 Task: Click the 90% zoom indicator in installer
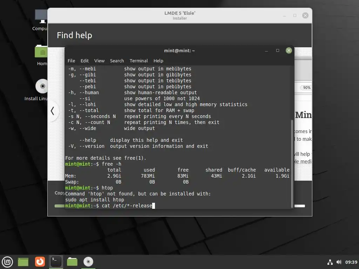click(x=306, y=88)
